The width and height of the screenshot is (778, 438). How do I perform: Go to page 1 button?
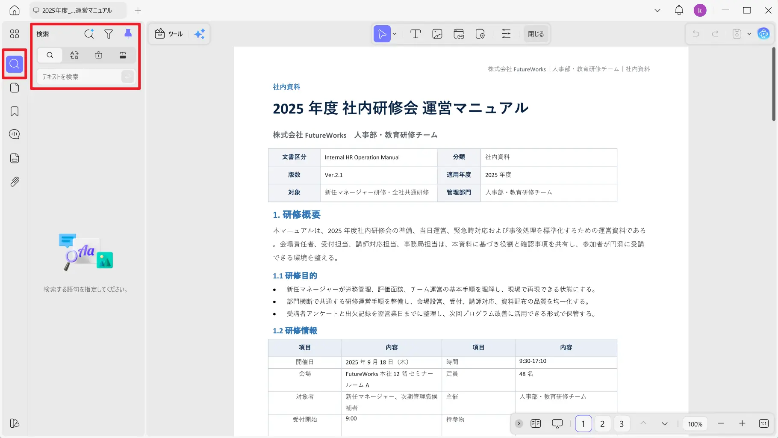coord(583,423)
